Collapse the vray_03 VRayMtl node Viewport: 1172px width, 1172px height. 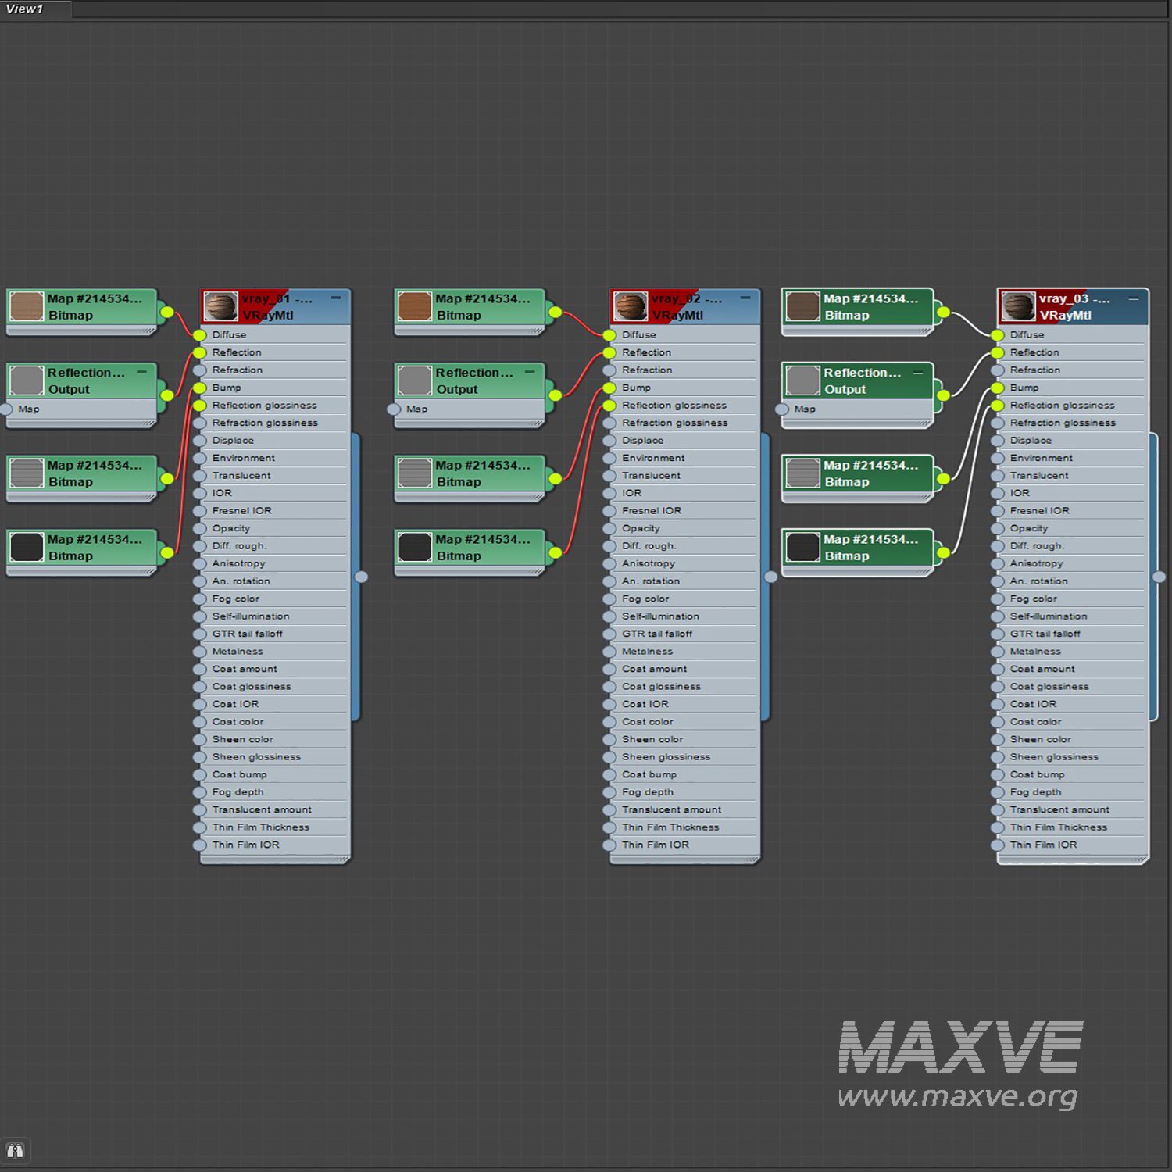(1134, 298)
